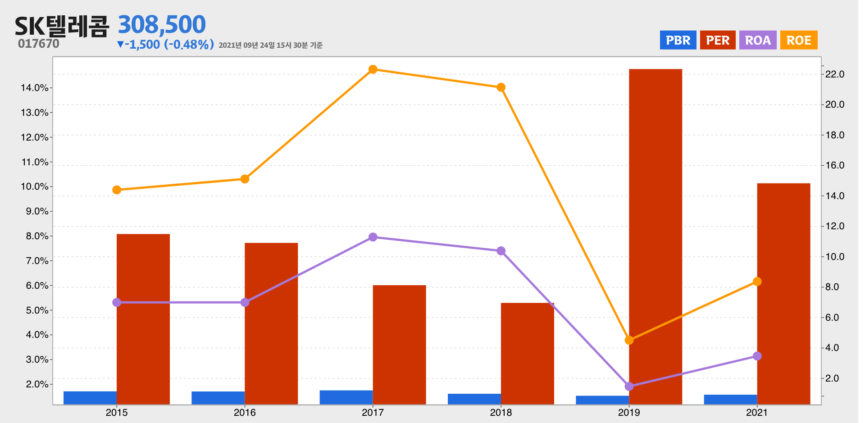
Task: Click the 14.0% left axis label
Action: [x=35, y=88]
